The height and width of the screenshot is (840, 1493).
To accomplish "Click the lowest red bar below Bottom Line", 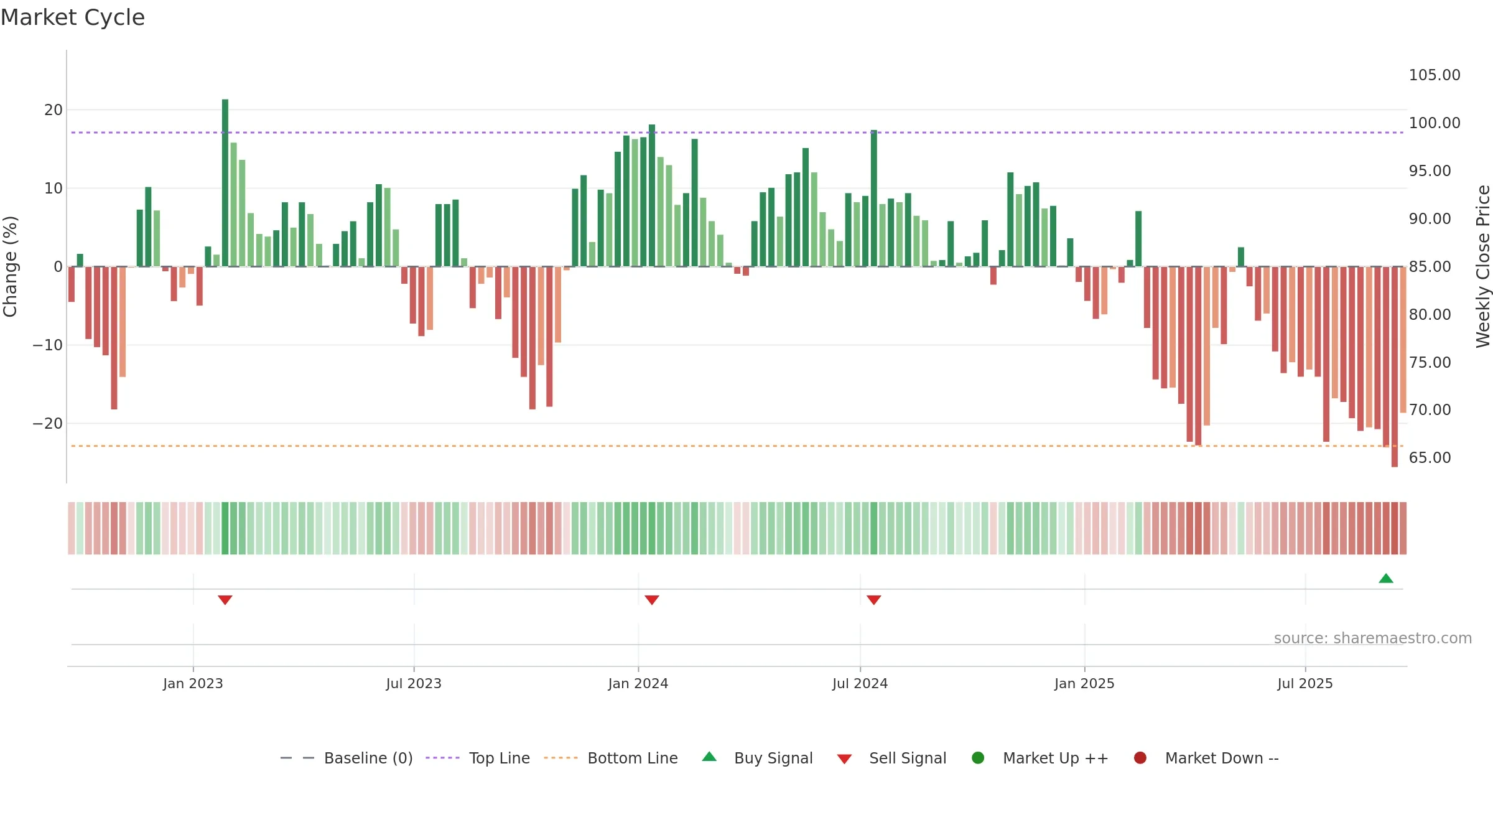I will click(x=1395, y=366).
